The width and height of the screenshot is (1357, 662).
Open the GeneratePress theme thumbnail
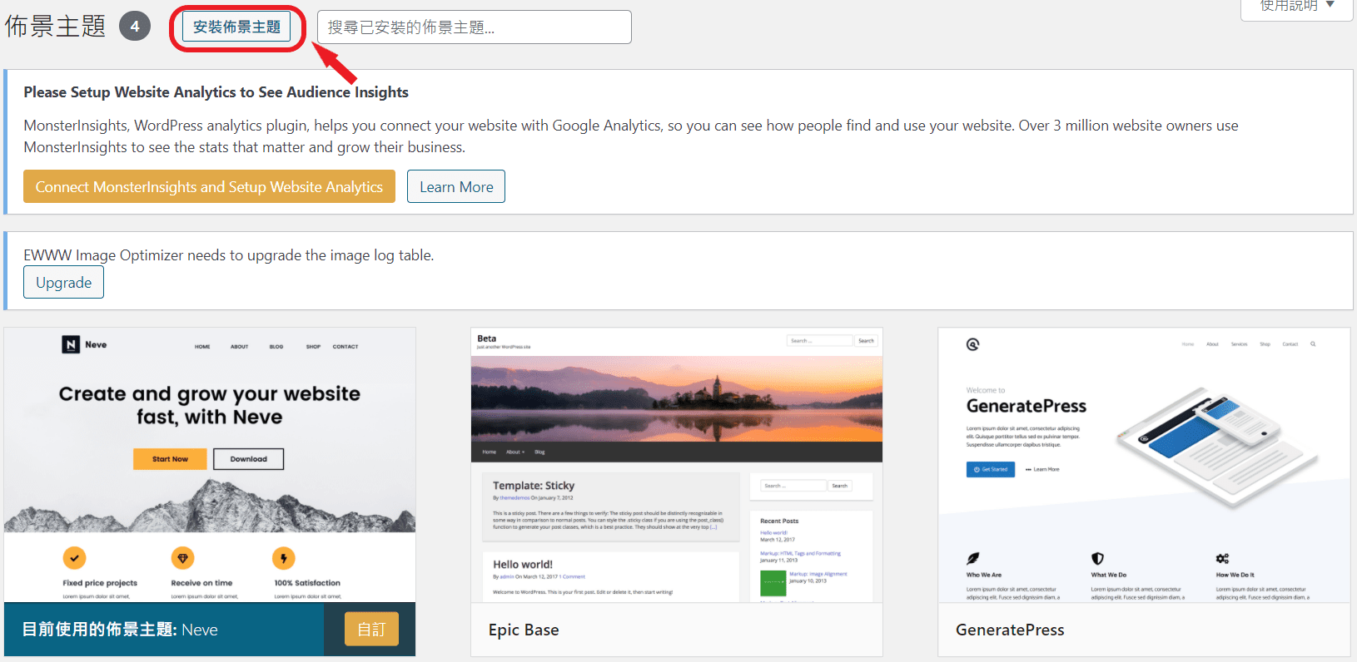pyautogui.click(x=1144, y=465)
